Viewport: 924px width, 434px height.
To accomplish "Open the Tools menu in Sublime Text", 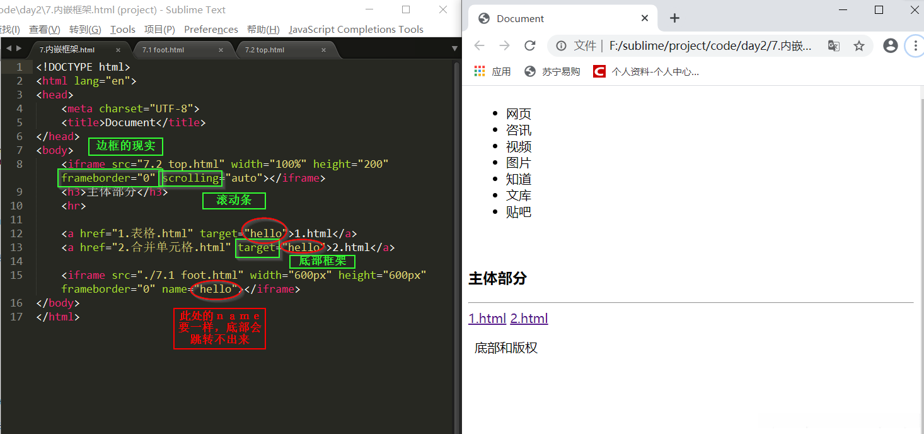I will pyautogui.click(x=122, y=29).
